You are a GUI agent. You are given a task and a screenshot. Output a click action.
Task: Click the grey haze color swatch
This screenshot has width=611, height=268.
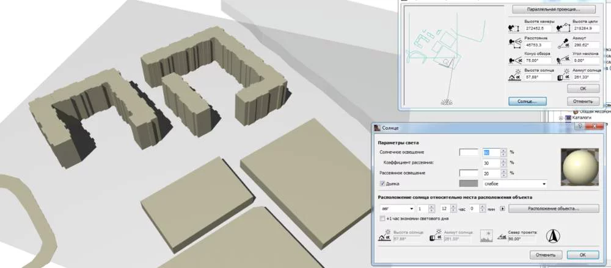click(x=469, y=183)
